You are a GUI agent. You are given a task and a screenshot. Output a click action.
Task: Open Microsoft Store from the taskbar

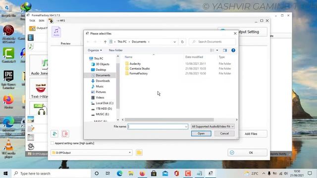tap(154, 174)
